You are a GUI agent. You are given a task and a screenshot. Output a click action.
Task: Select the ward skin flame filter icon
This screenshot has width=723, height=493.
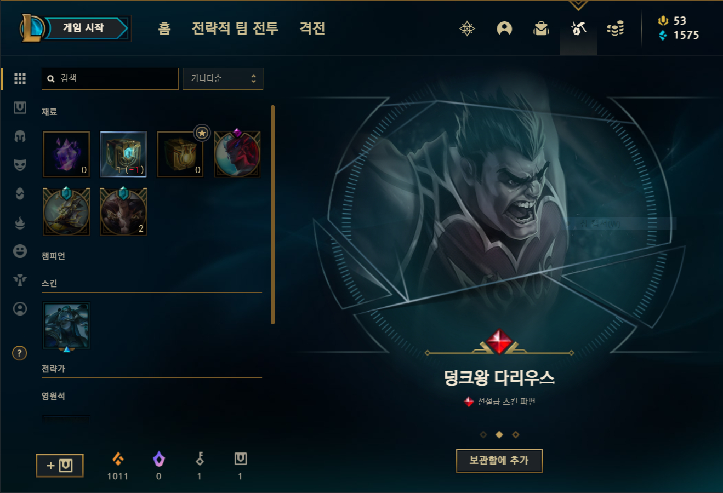click(x=20, y=222)
